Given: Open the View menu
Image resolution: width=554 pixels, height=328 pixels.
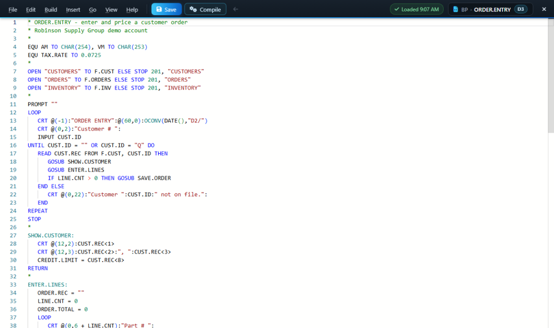Looking at the screenshot, I should 111,10.
